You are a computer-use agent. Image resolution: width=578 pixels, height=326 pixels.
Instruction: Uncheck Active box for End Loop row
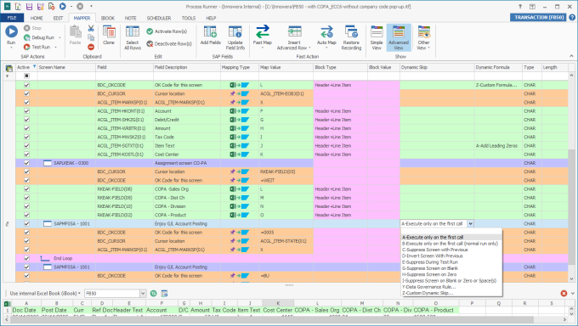[26, 258]
